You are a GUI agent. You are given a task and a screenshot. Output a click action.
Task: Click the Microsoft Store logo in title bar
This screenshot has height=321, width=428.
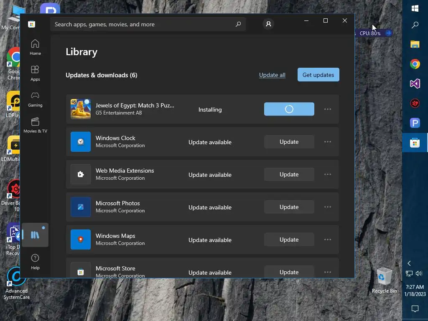click(31, 24)
